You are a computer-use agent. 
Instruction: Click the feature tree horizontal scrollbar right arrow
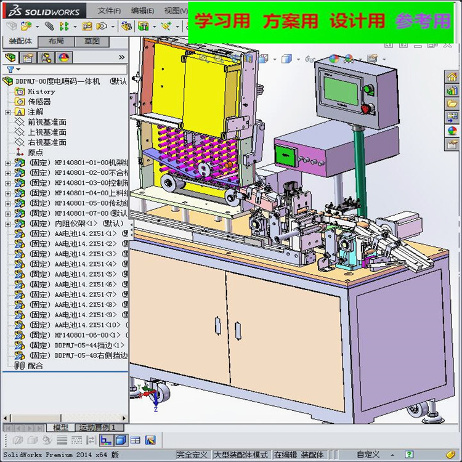(x=124, y=418)
